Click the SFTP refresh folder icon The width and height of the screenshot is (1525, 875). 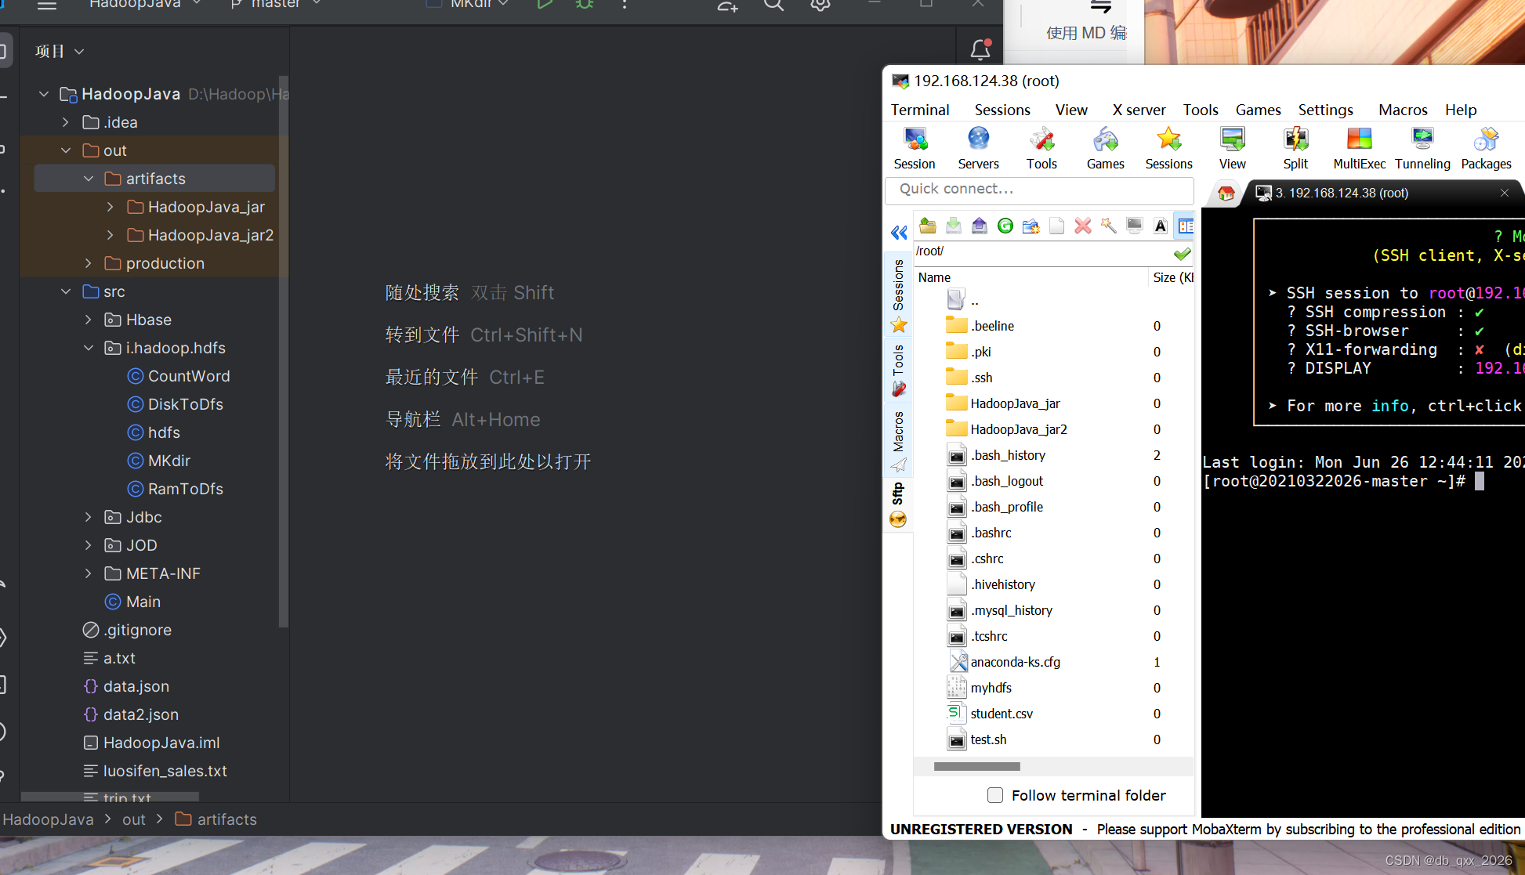(1005, 226)
